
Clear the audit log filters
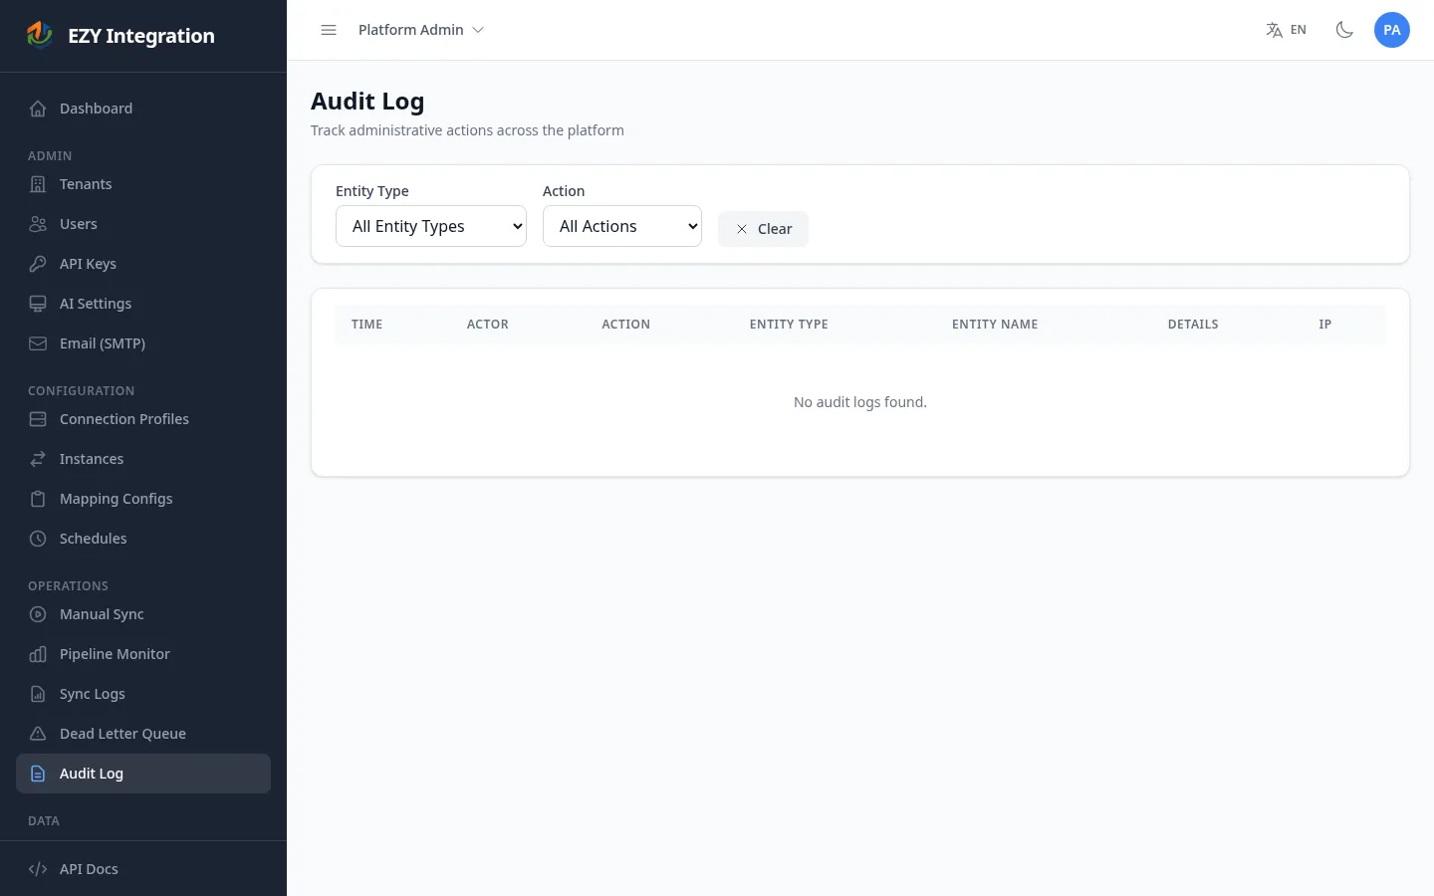763,229
